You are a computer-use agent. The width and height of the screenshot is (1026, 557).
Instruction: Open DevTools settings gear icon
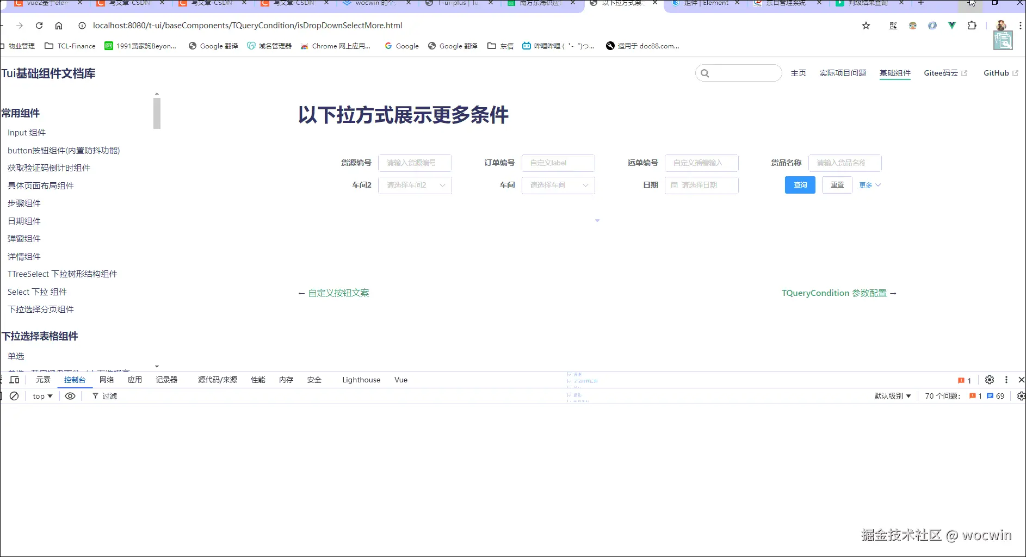pyautogui.click(x=990, y=380)
